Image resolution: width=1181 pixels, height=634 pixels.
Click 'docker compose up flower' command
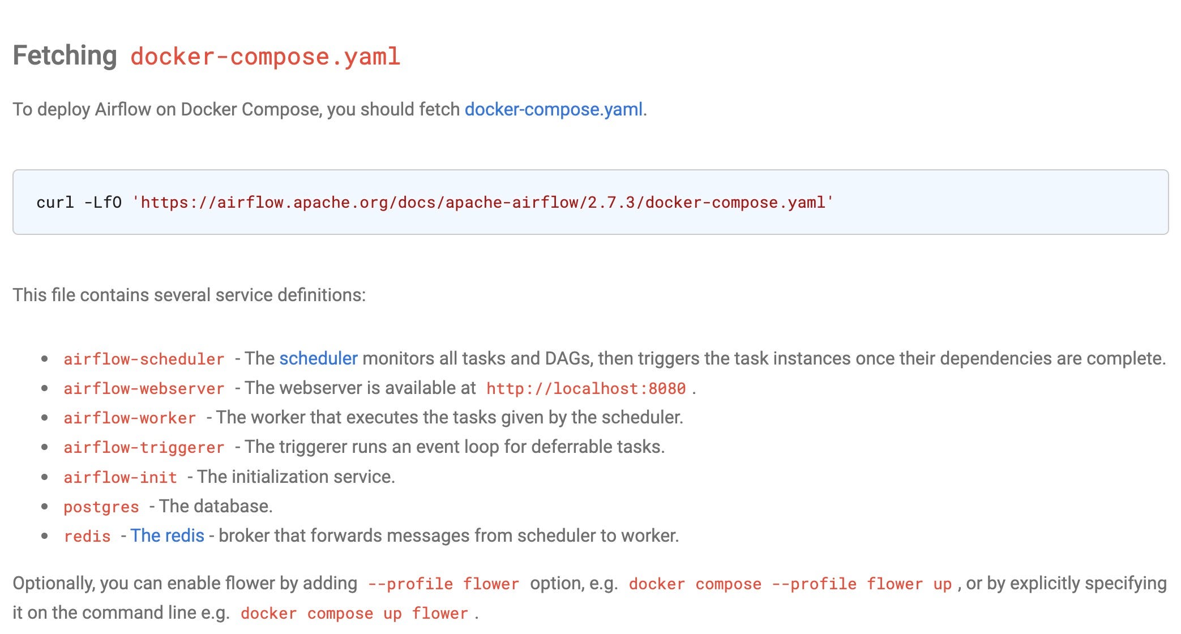coord(354,613)
